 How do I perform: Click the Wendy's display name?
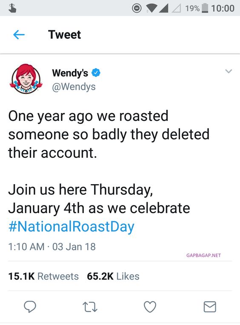[70, 73]
